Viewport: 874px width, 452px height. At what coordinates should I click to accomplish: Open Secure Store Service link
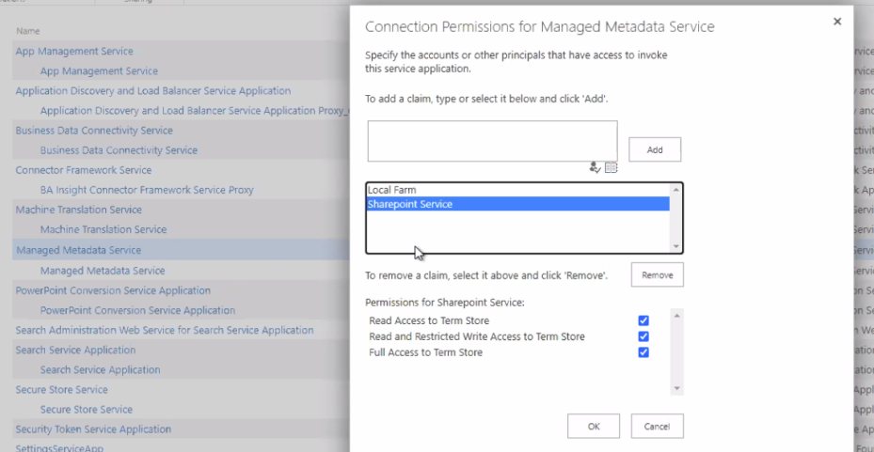[x=61, y=389]
